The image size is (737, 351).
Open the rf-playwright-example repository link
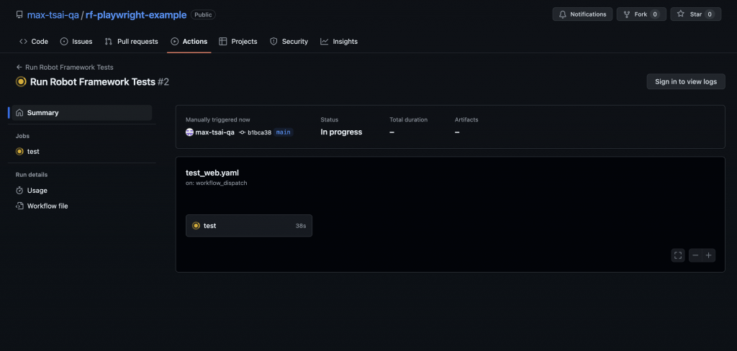pos(136,14)
